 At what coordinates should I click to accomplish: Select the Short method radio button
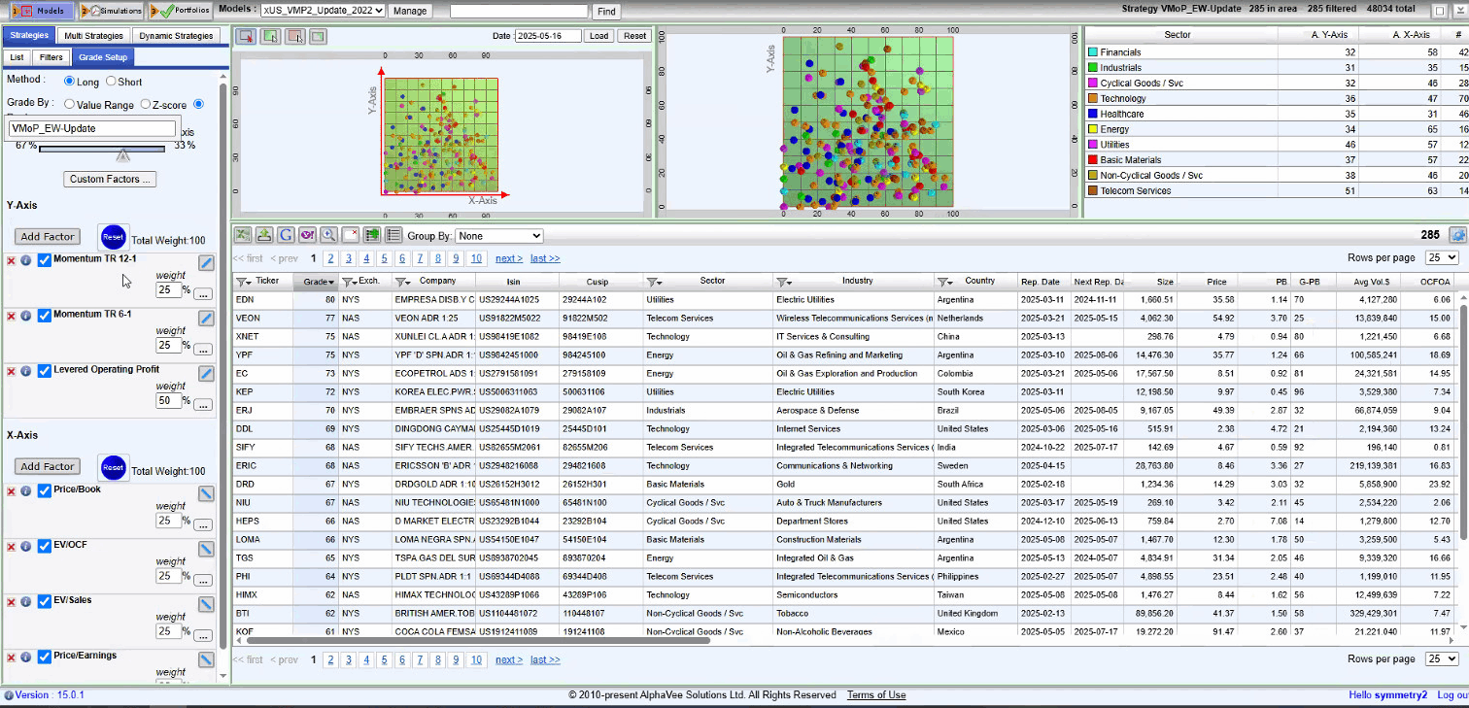[x=111, y=82]
